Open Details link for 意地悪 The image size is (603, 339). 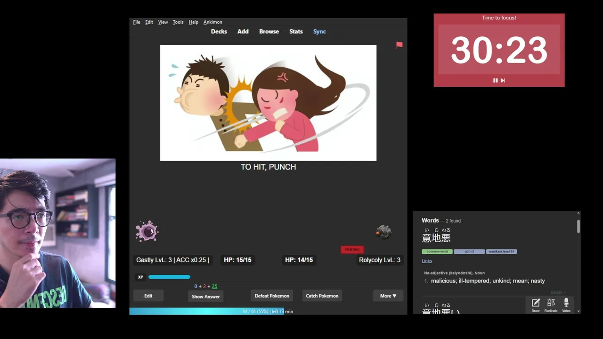click(x=558, y=292)
